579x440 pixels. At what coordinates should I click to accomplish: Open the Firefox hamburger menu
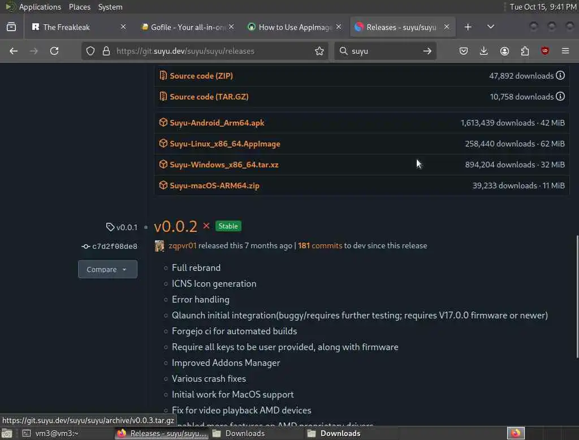coord(565,51)
